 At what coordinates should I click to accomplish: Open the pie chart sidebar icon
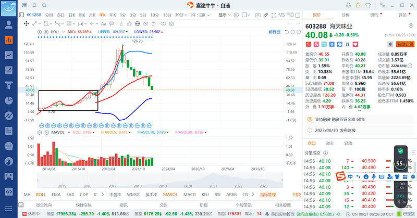(x=9, y=100)
